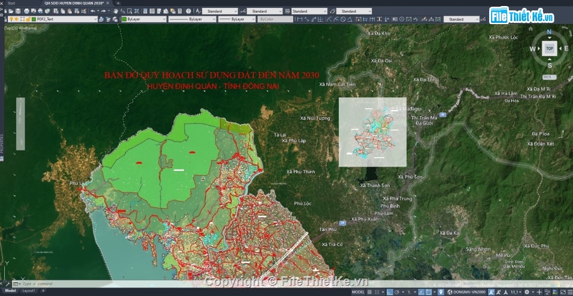Image resolution: width=573 pixels, height=296 pixels.
Task: Click the Customization menu icon in status bar
Action: point(570,292)
